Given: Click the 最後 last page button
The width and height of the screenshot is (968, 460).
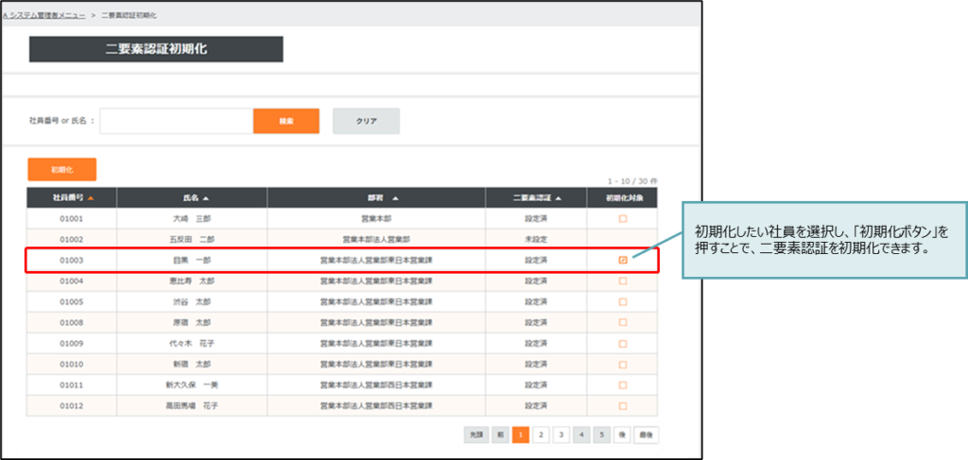Looking at the screenshot, I should pos(647,434).
